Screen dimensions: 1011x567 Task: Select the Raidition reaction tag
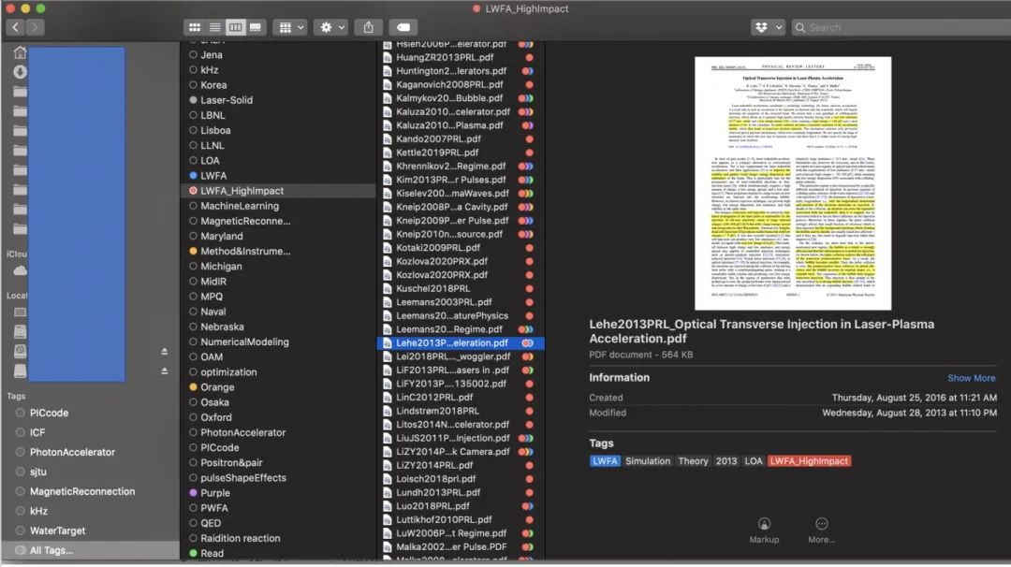point(240,538)
